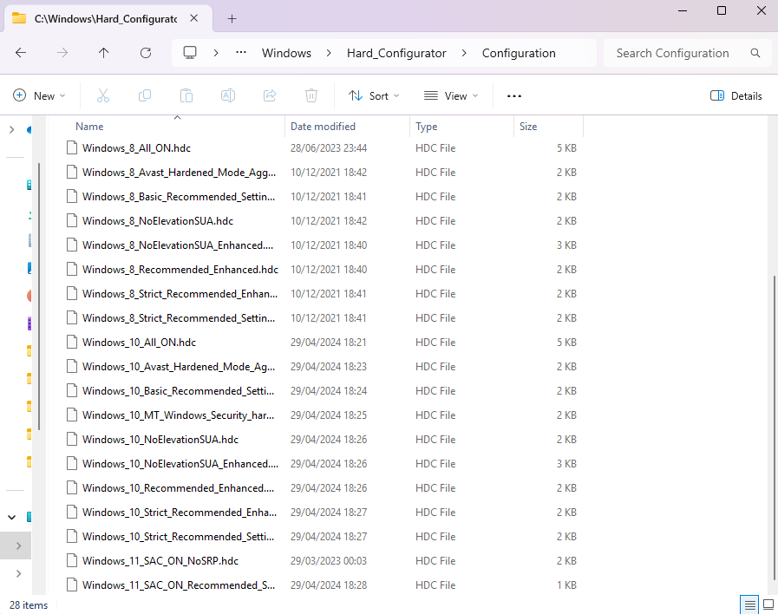This screenshot has height=614, width=778.
Task: Navigate back to previous folder
Action: [21, 53]
